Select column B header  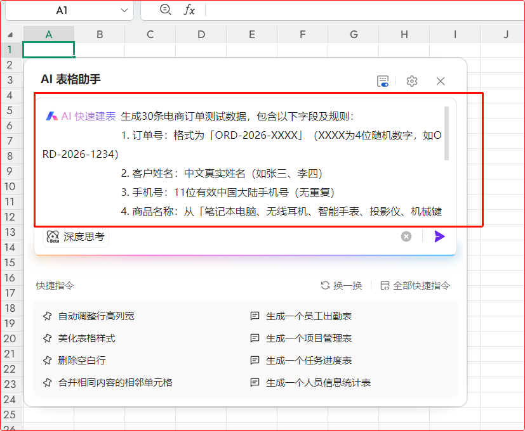click(99, 34)
